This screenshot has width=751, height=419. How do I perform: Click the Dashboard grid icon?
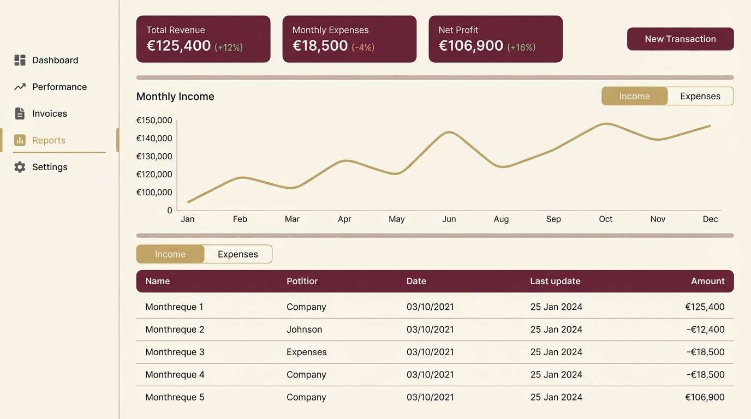point(20,59)
